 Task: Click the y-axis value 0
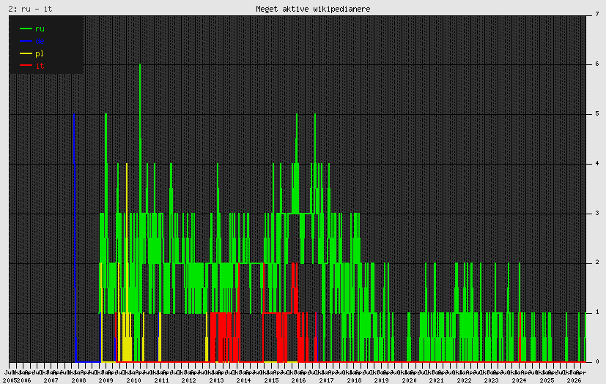pyautogui.click(x=597, y=362)
